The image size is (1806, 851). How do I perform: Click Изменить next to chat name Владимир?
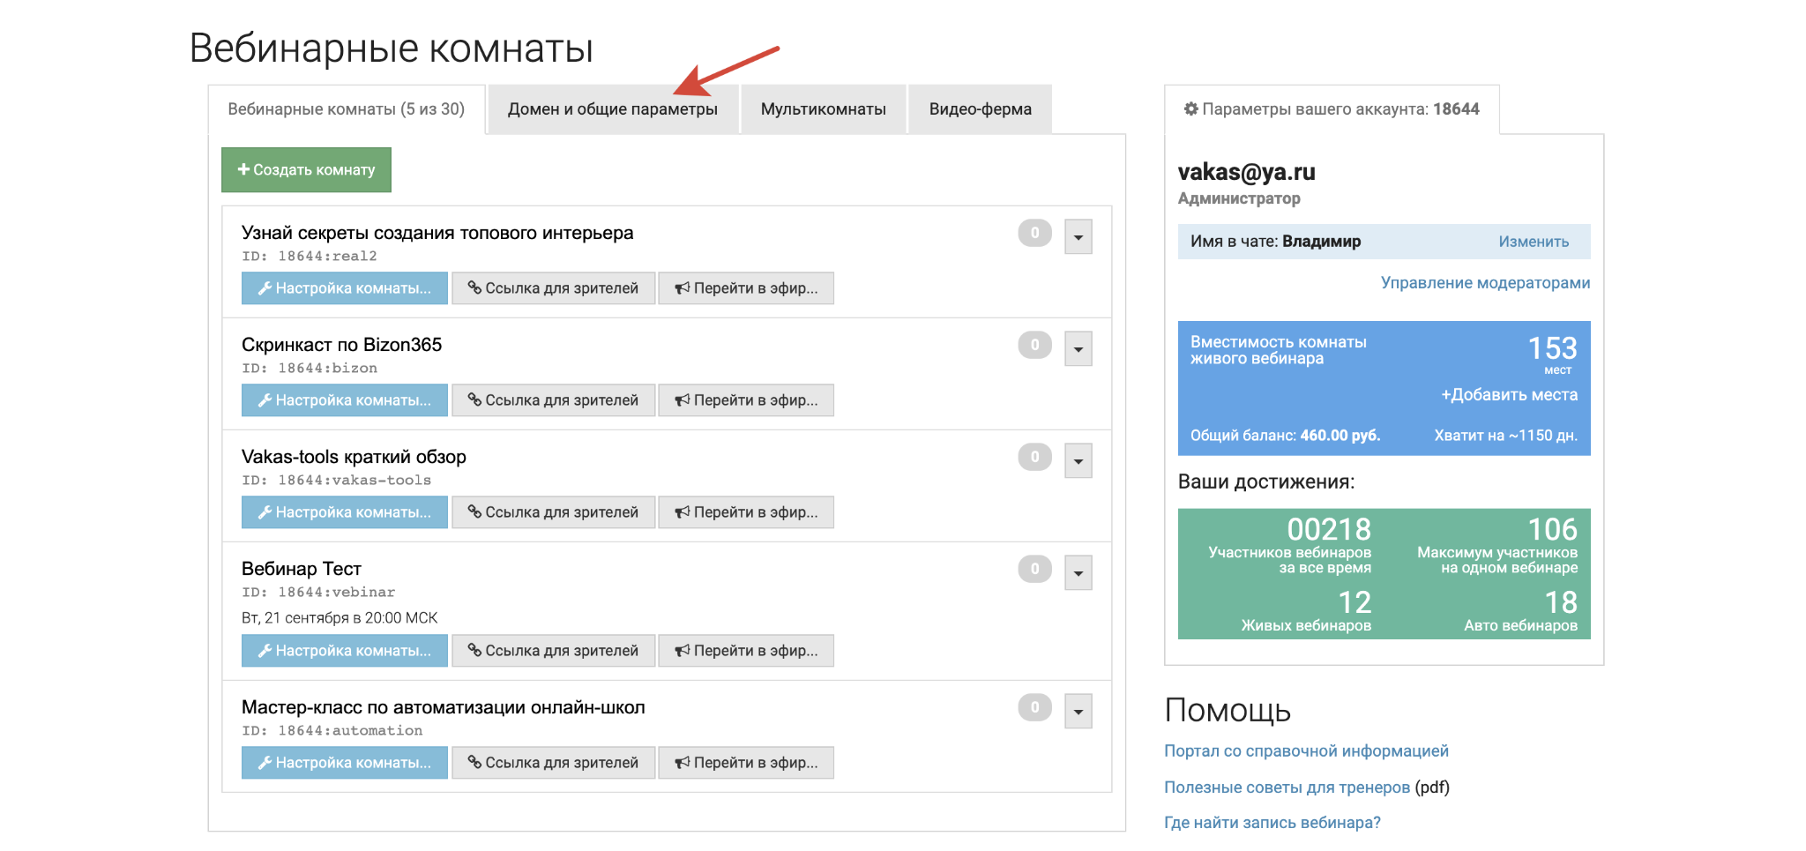click(x=1534, y=241)
